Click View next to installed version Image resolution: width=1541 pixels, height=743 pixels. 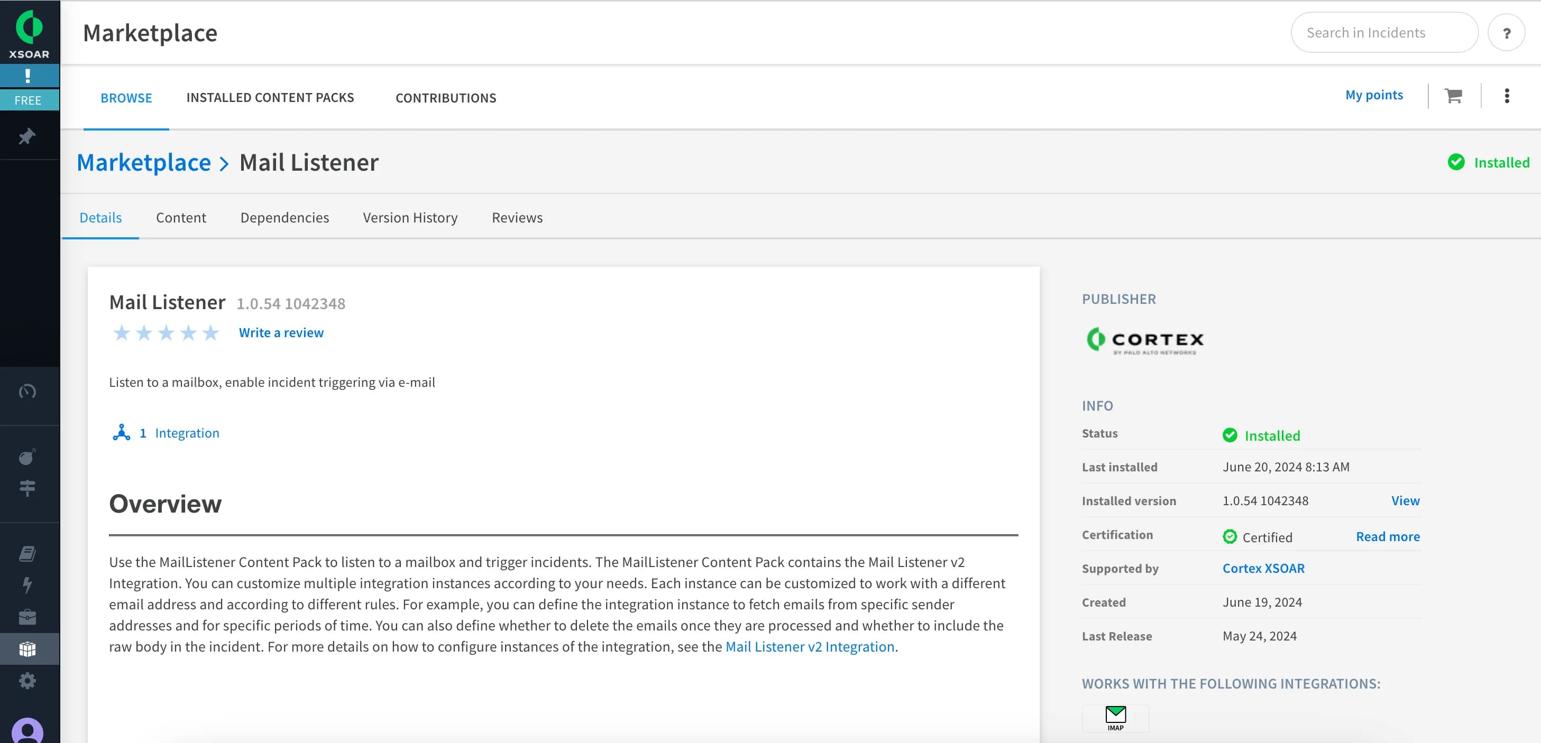(x=1405, y=501)
